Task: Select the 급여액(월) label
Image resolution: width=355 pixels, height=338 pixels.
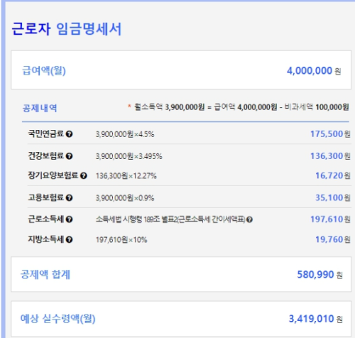Action: coord(44,70)
